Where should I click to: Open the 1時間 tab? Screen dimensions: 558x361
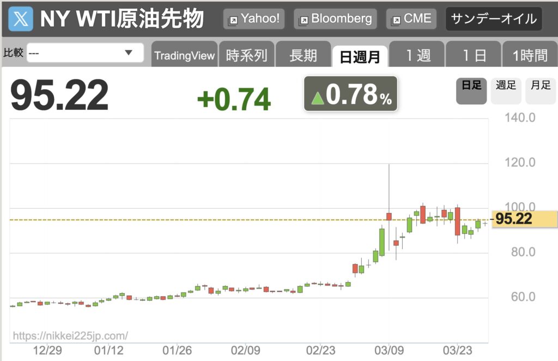click(x=530, y=54)
